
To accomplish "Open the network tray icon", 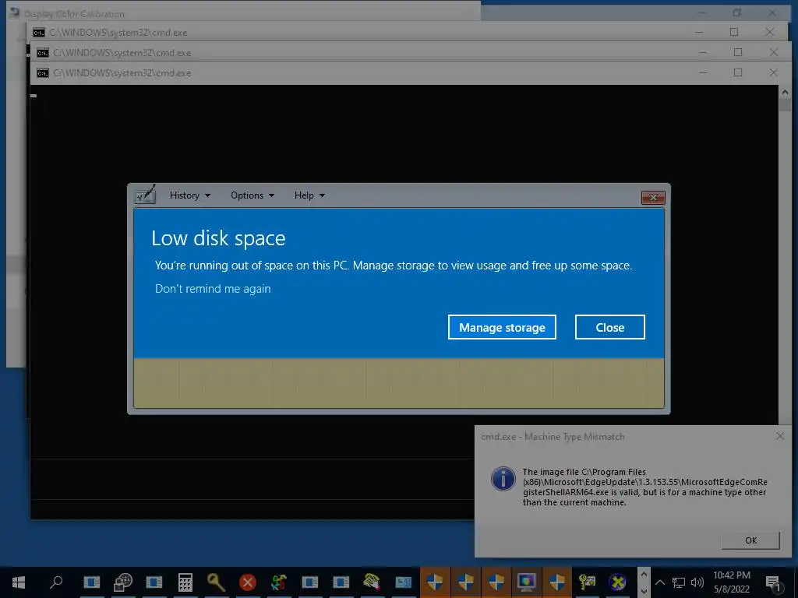I will click(x=679, y=582).
